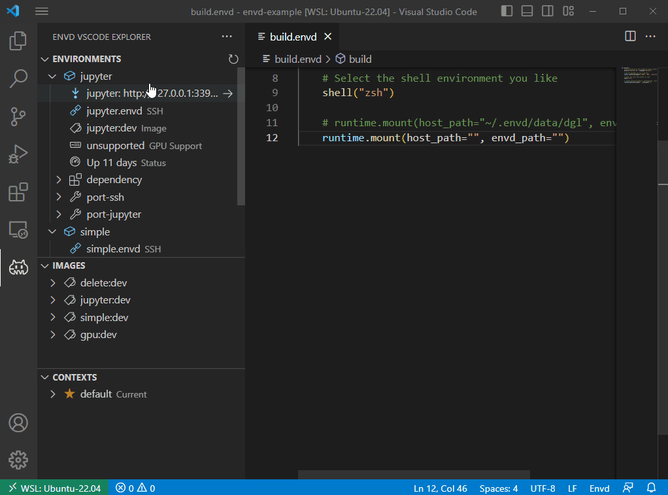The width and height of the screenshot is (668, 495).
Task: Change encoding via UTF-8 indicator
Action: tap(543, 488)
